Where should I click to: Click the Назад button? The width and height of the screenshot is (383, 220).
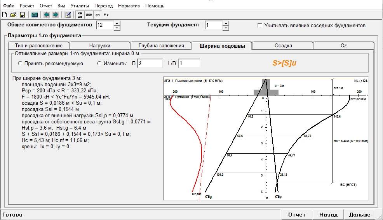click(x=328, y=215)
